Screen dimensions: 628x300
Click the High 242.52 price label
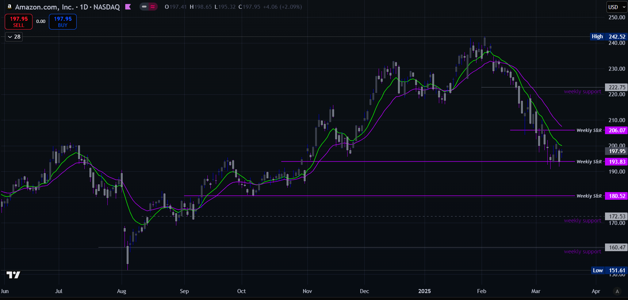tap(608, 36)
